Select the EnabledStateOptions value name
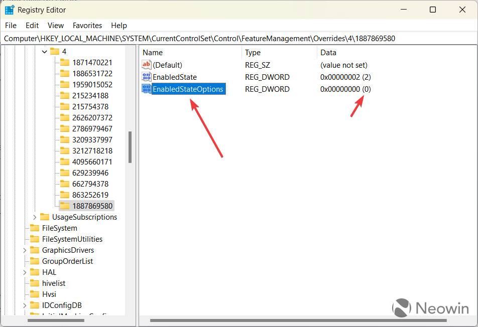This screenshot has width=478, height=327. 188,89
